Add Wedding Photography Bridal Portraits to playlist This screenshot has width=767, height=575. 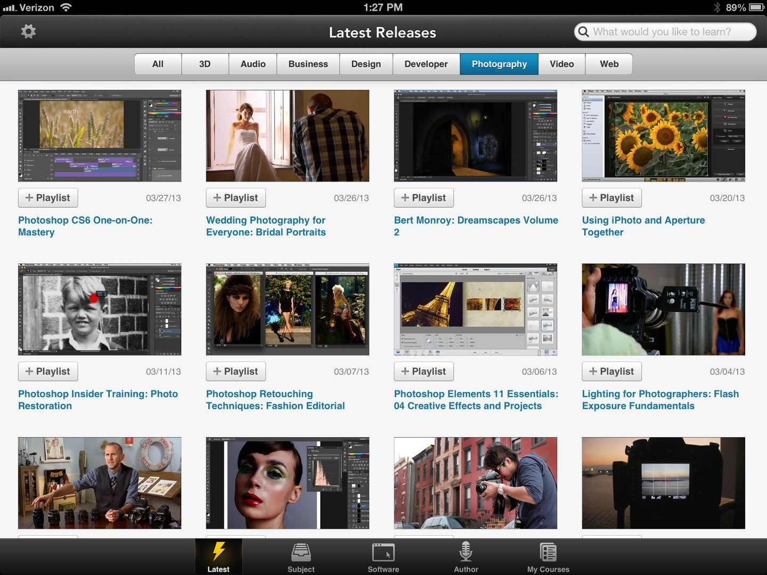click(x=236, y=198)
